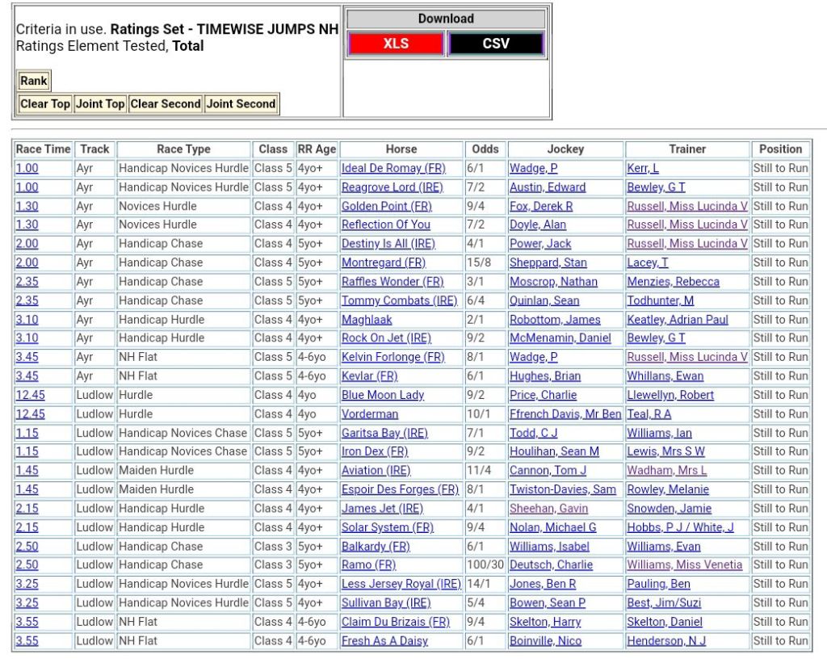827x667 pixels.
Task: Click the Clear Second filter button
Action: tap(166, 103)
